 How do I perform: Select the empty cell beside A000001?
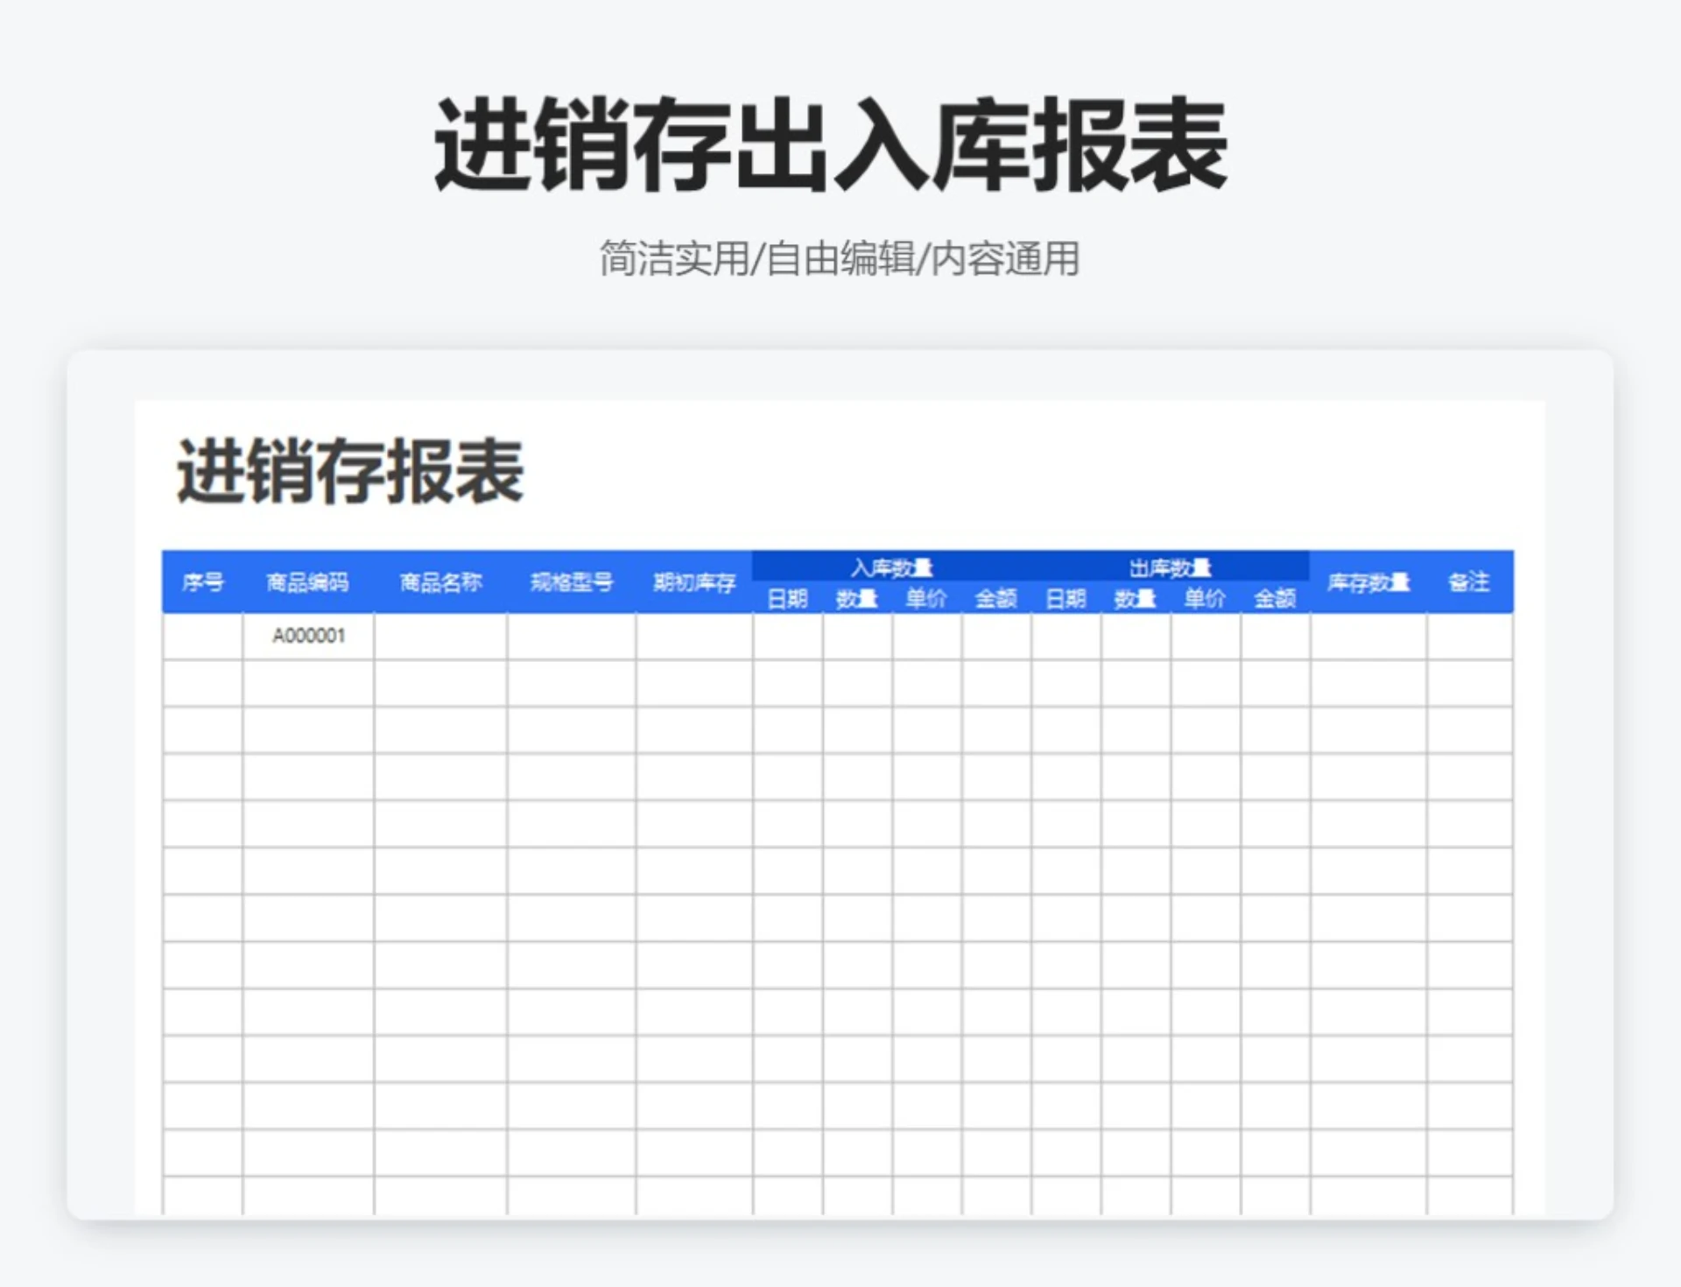[x=441, y=636]
